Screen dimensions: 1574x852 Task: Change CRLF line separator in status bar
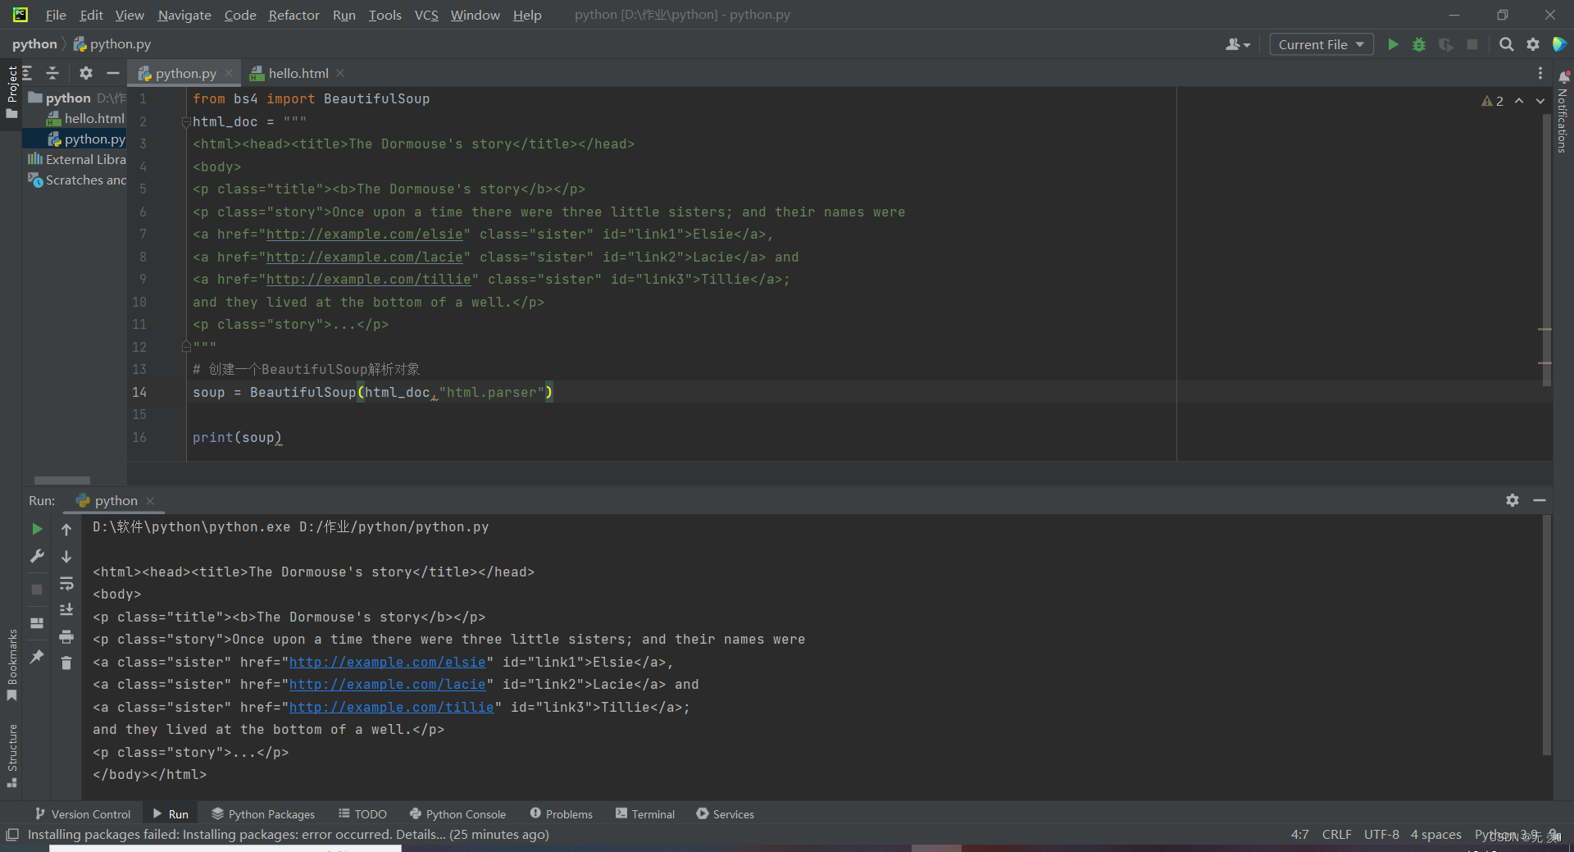click(x=1336, y=834)
